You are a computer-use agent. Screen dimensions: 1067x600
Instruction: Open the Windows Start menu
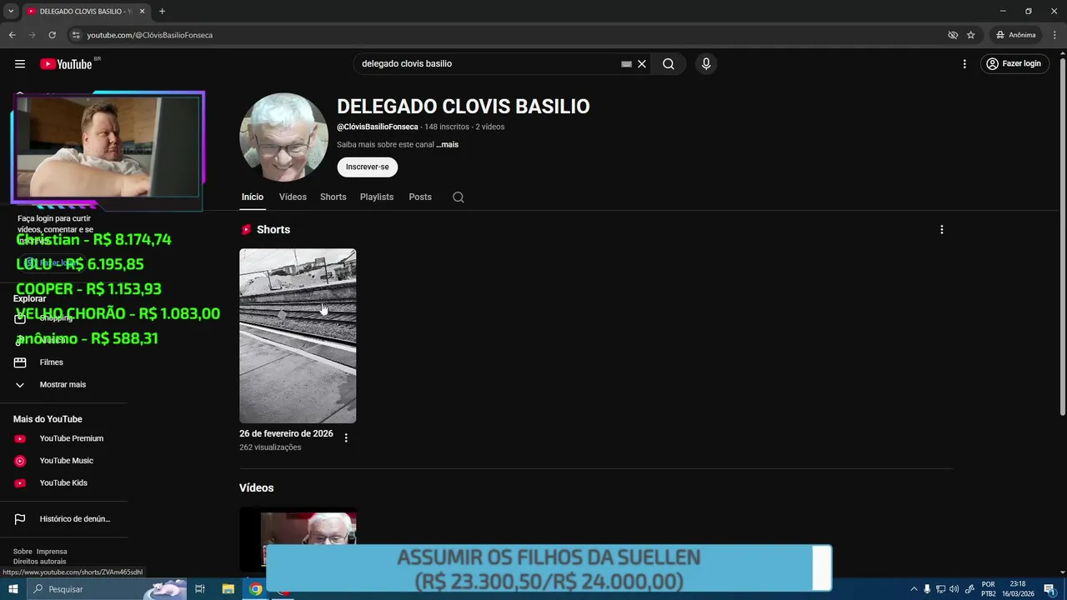13,589
